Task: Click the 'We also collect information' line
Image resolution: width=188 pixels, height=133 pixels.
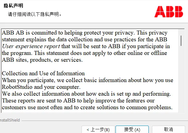Action: tap(86, 94)
